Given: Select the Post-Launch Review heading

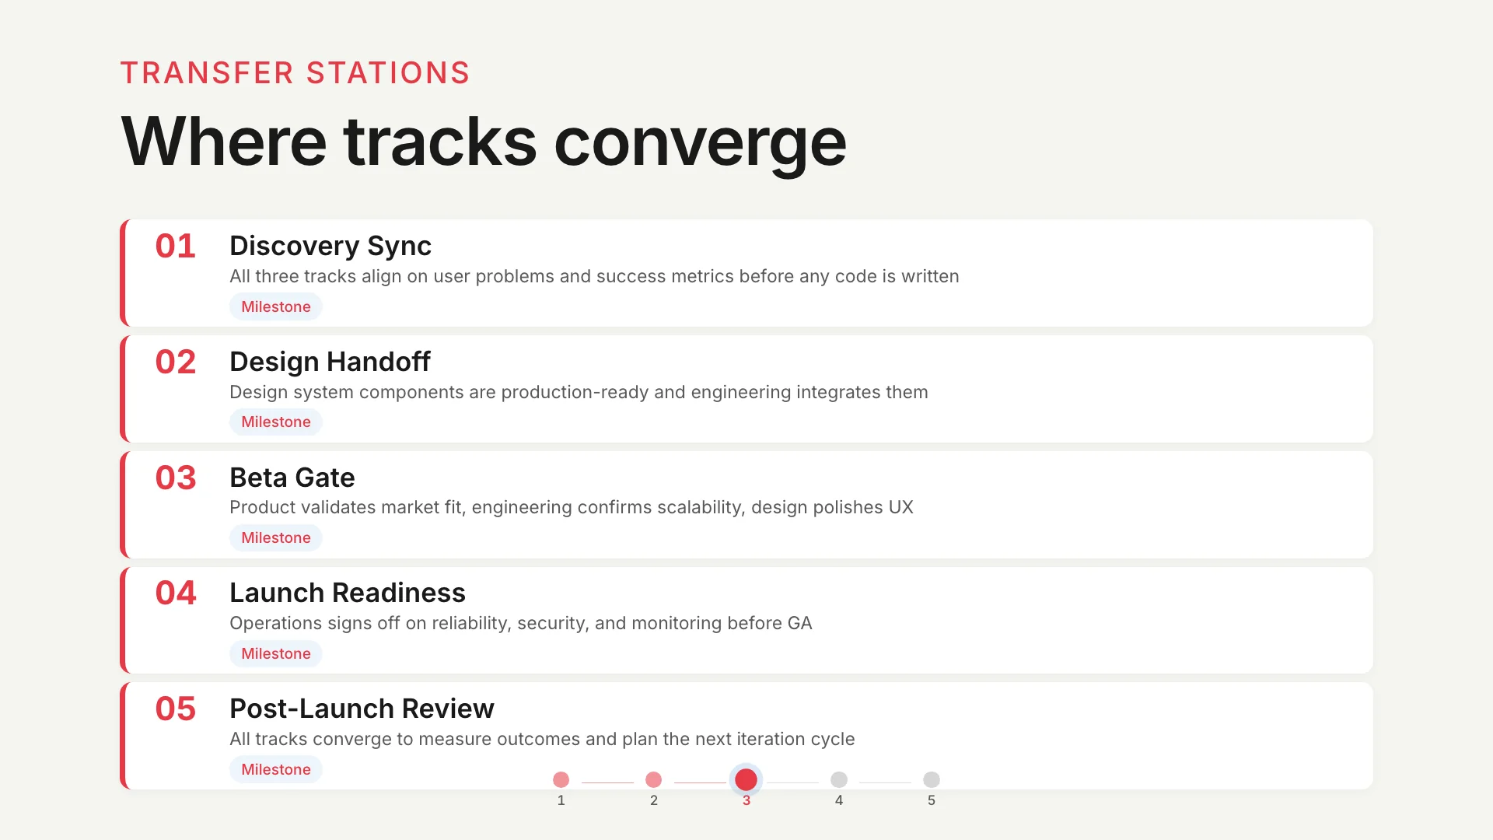Looking at the screenshot, I should point(362,709).
